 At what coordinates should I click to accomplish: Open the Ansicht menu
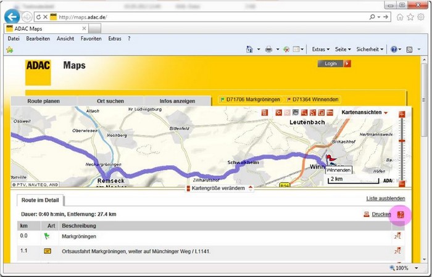point(65,38)
